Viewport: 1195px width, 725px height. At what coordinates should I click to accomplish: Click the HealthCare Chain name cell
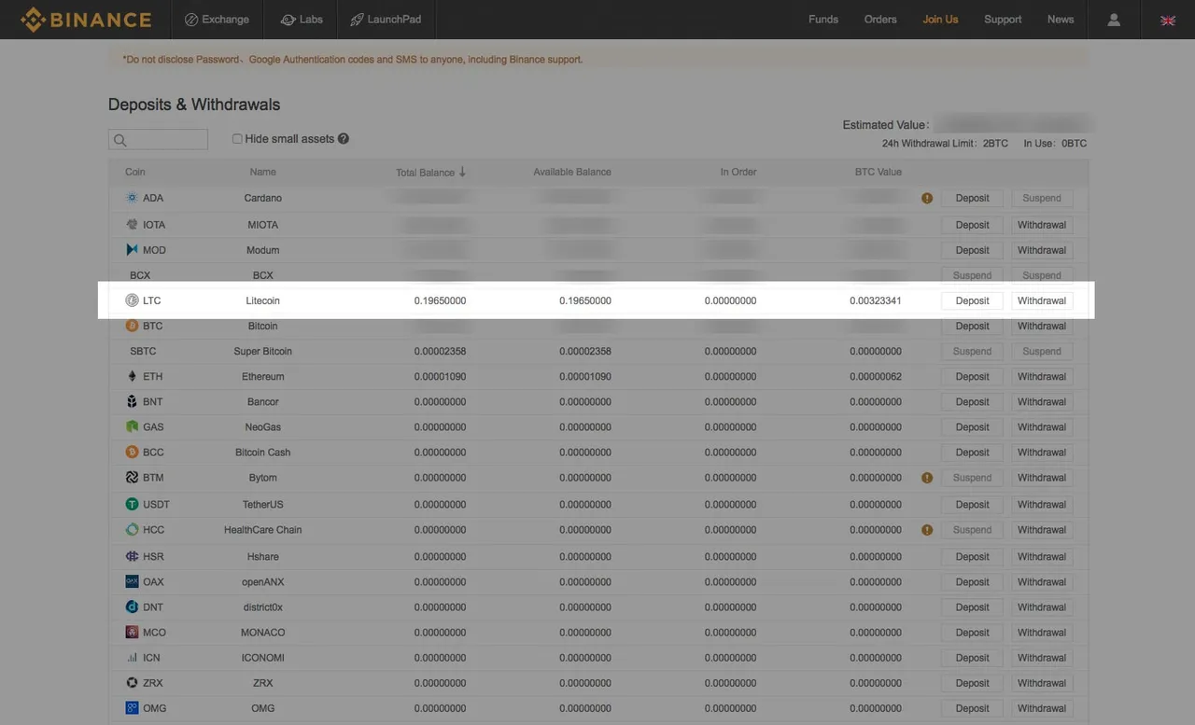[x=263, y=529]
